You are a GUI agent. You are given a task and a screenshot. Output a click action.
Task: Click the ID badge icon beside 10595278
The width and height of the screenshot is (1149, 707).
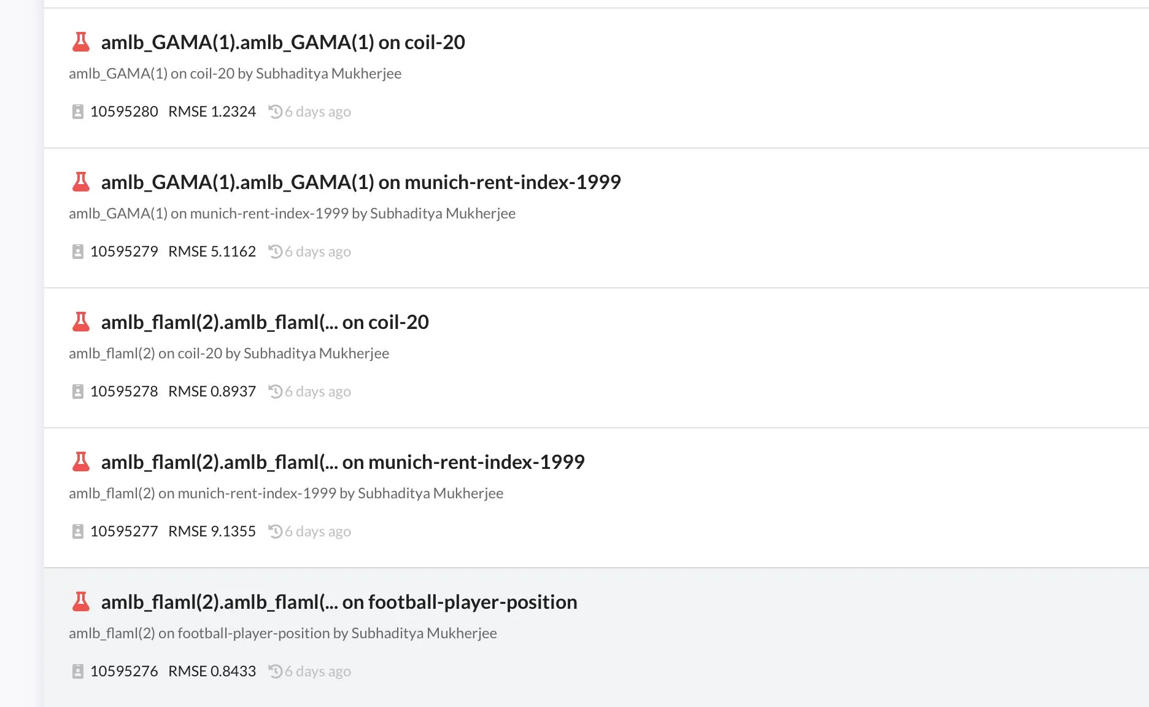click(78, 392)
